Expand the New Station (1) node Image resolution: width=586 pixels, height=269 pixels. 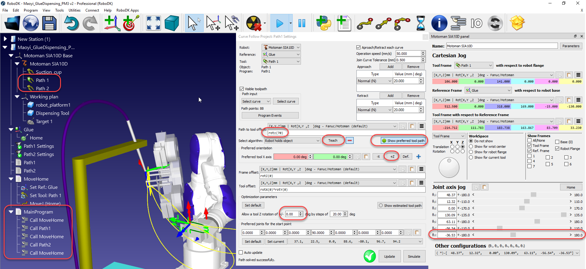pyautogui.click(x=5, y=39)
